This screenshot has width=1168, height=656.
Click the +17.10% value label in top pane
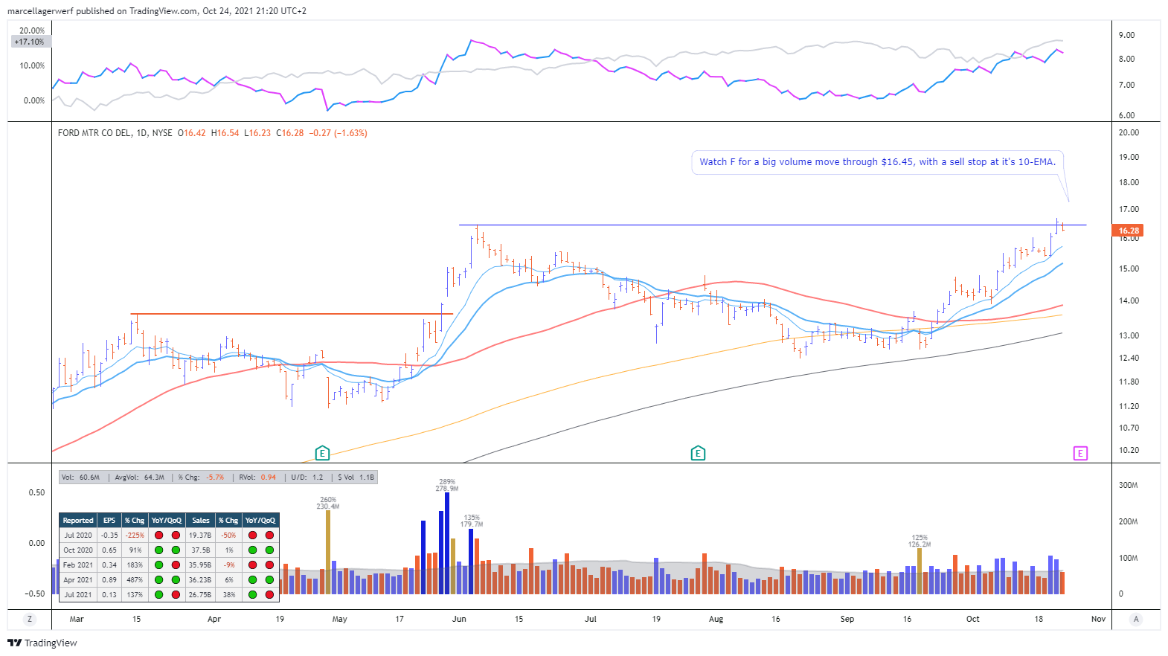tap(30, 42)
